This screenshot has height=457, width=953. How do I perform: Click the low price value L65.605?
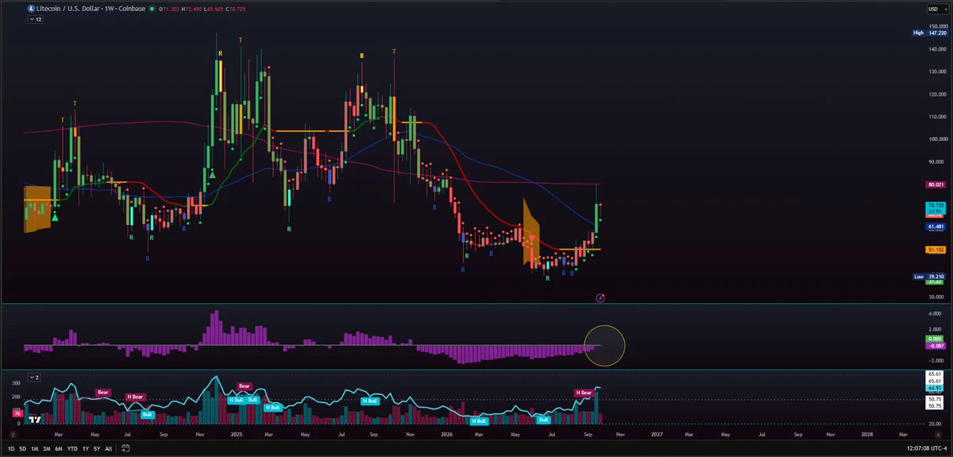214,9
